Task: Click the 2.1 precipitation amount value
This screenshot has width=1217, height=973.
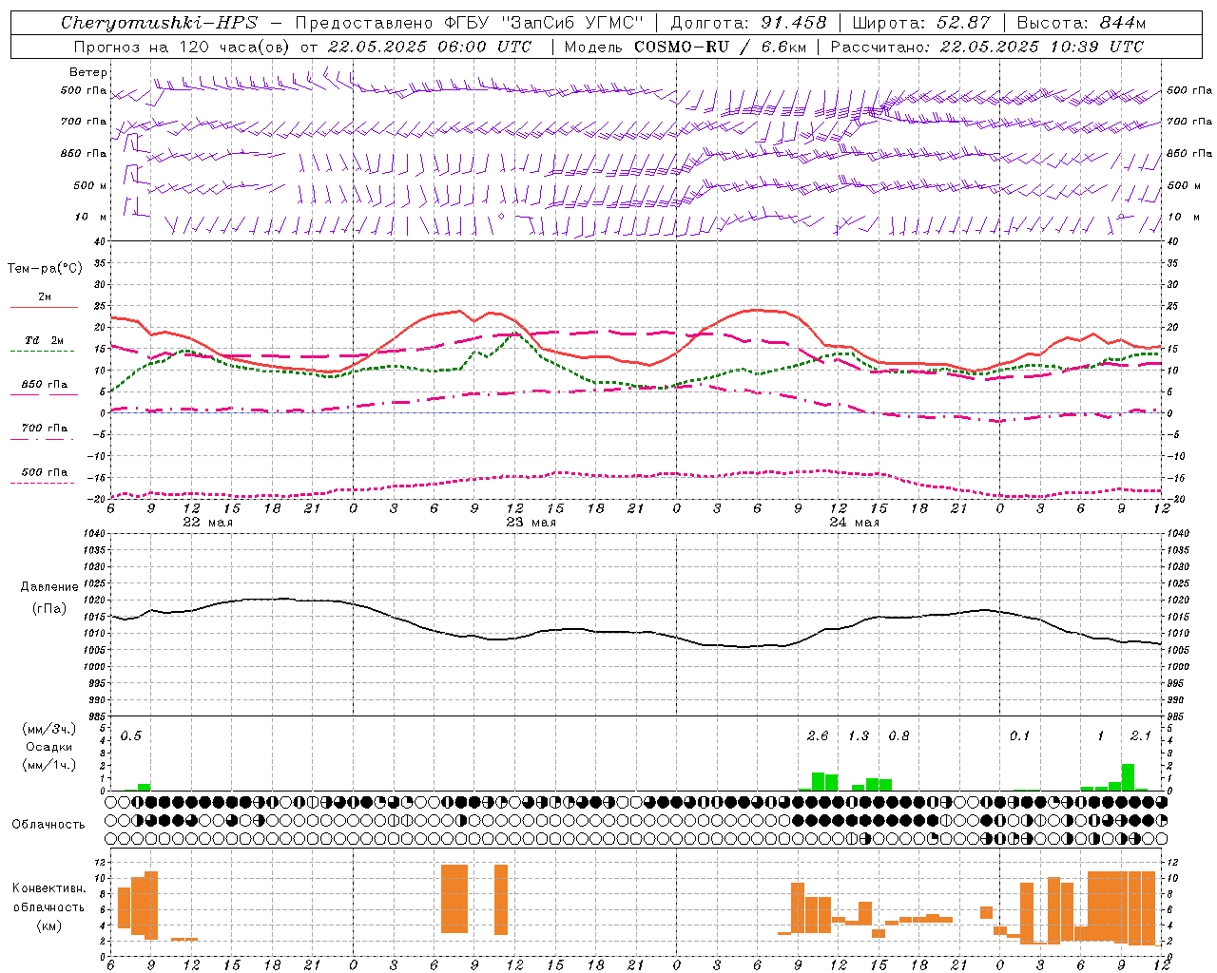Action: pos(1140,735)
